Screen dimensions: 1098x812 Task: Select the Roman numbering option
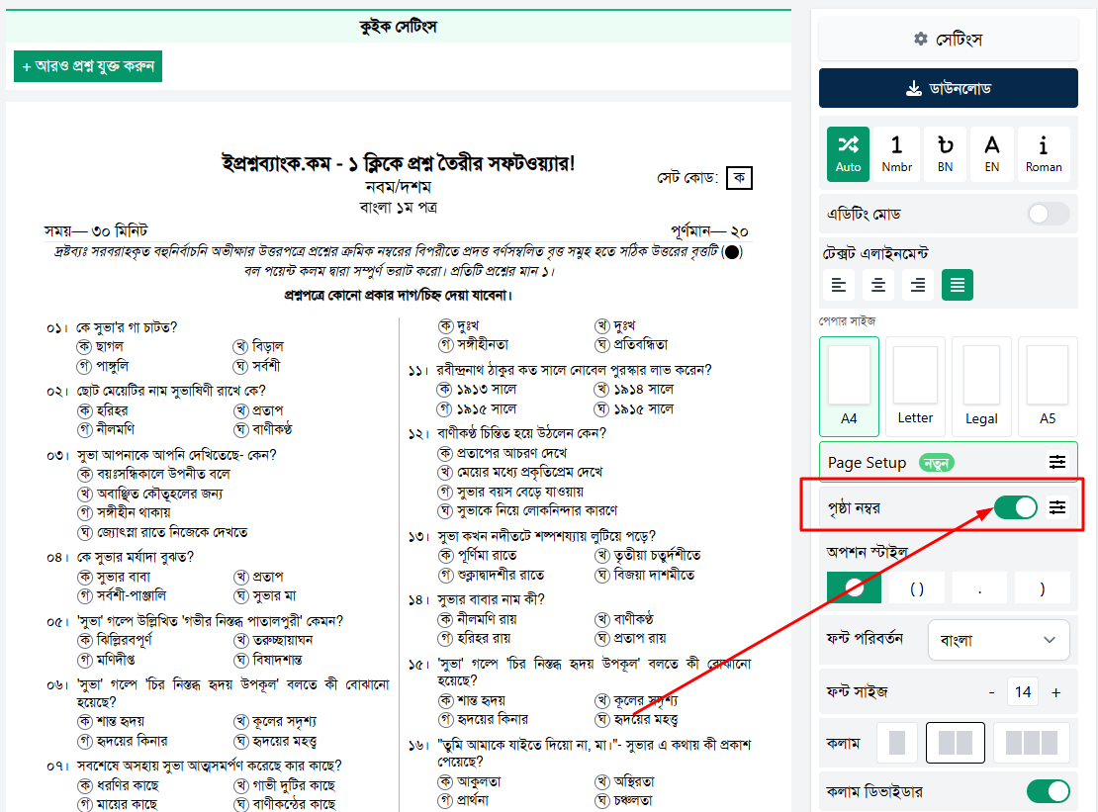click(1044, 154)
